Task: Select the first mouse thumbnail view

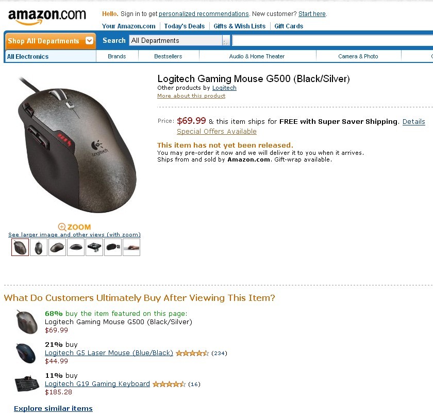Action: (x=20, y=247)
